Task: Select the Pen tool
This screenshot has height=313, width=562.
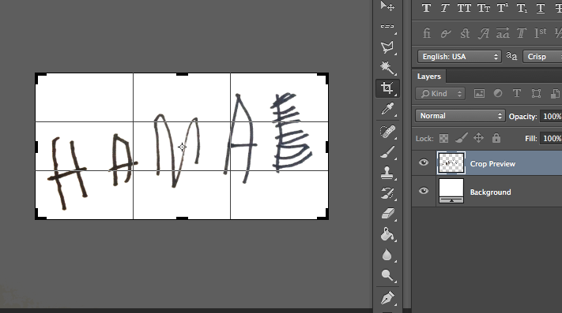Action: pos(387,297)
